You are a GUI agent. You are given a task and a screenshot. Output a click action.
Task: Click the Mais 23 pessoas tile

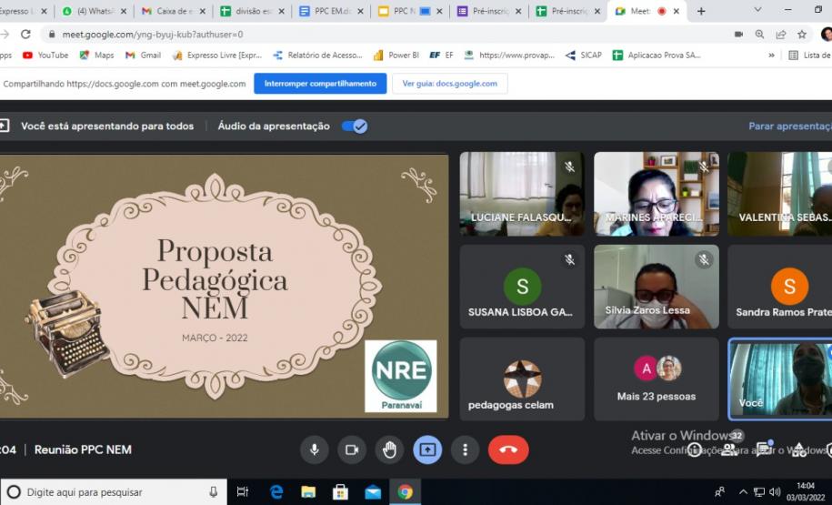click(x=657, y=379)
